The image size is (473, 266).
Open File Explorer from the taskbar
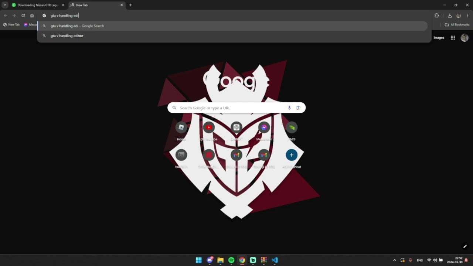coord(221,260)
